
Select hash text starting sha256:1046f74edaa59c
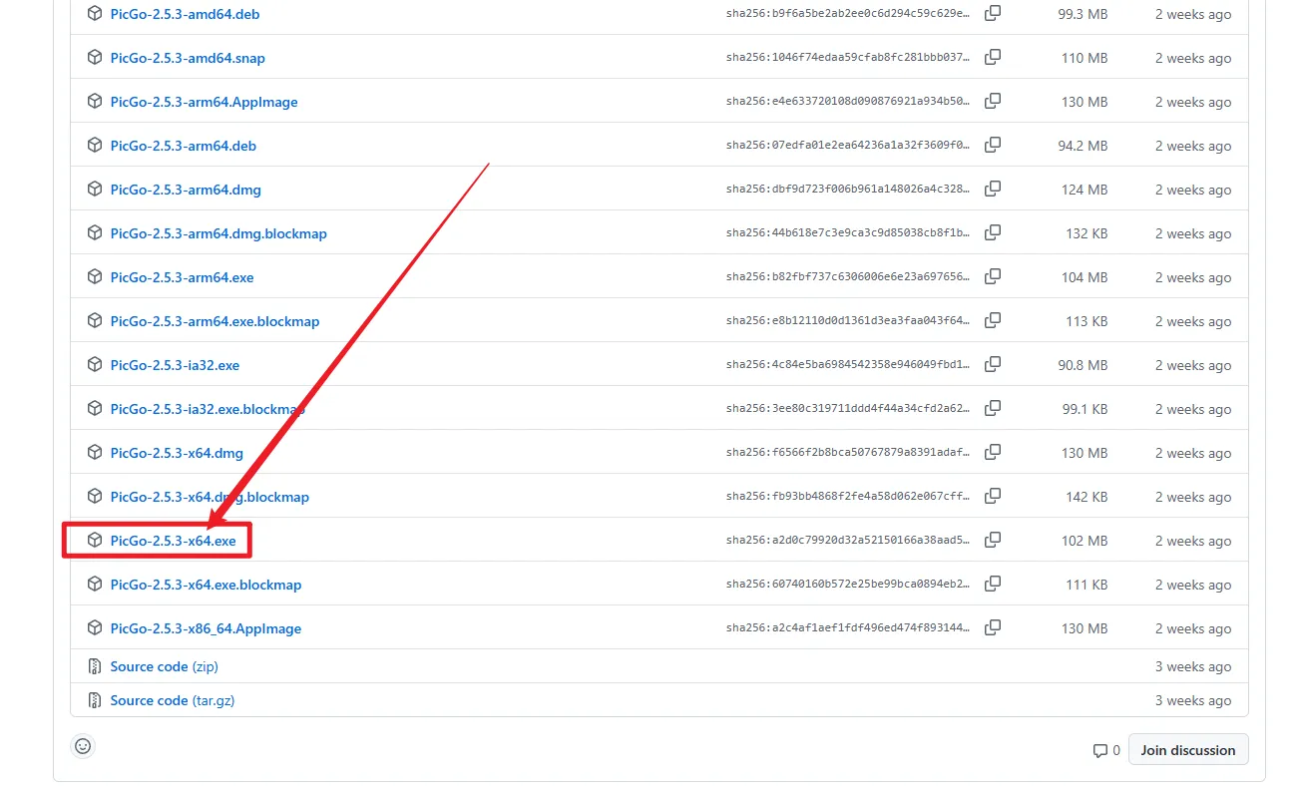click(848, 58)
